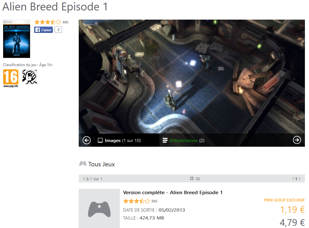This screenshot has width=309, height=228.
Task: Go to next results page arrow
Action: click(300, 179)
